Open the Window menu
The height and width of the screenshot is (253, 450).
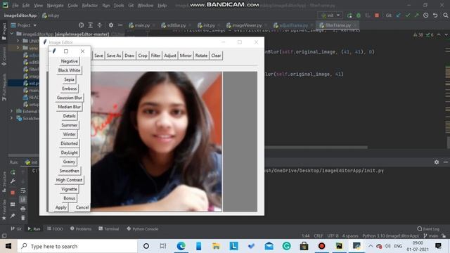146,6
